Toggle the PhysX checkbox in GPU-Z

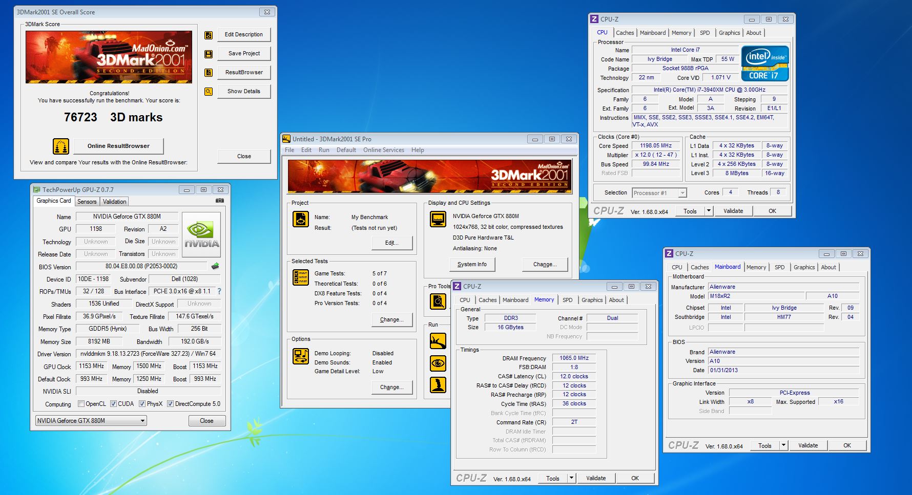click(142, 404)
